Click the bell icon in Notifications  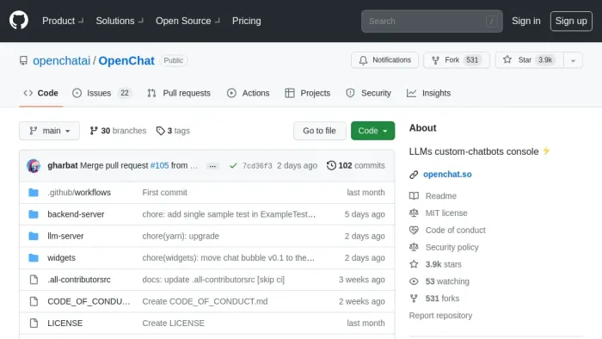click(x=363, y=60)
